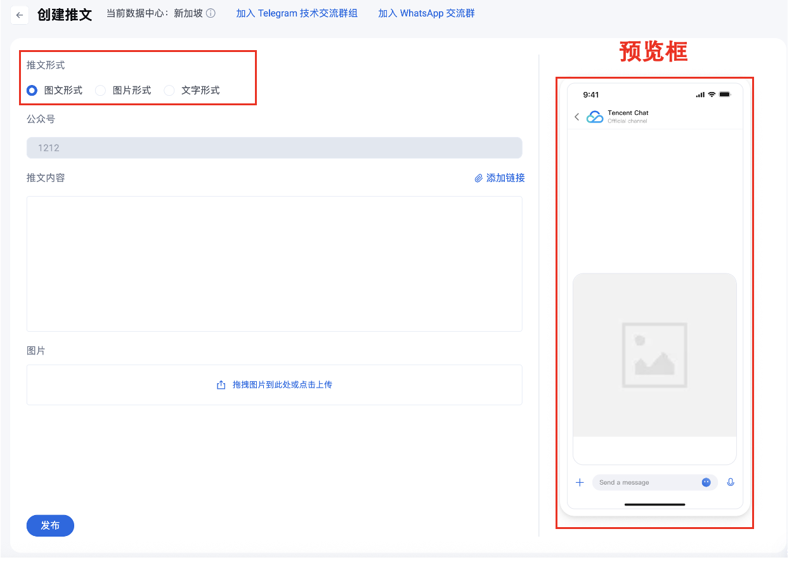Click the Tencent Chat cloud logo
The width and height of the screenshot is (794, 562).
[x=595, y=117]
